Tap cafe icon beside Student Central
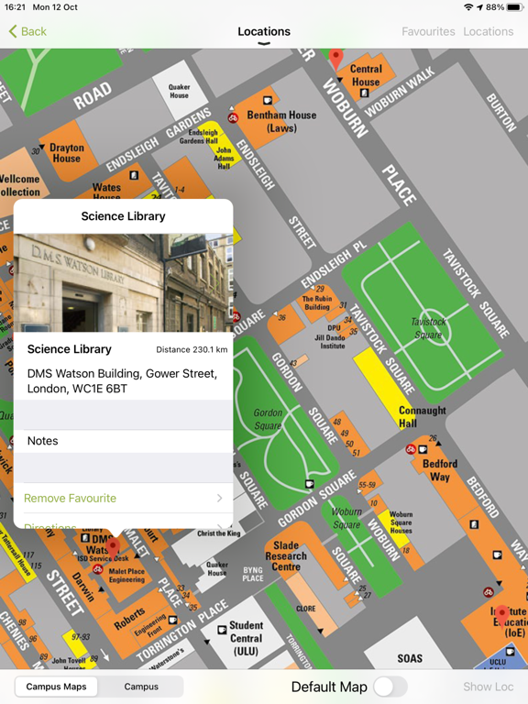 click(x=222, y=630)
